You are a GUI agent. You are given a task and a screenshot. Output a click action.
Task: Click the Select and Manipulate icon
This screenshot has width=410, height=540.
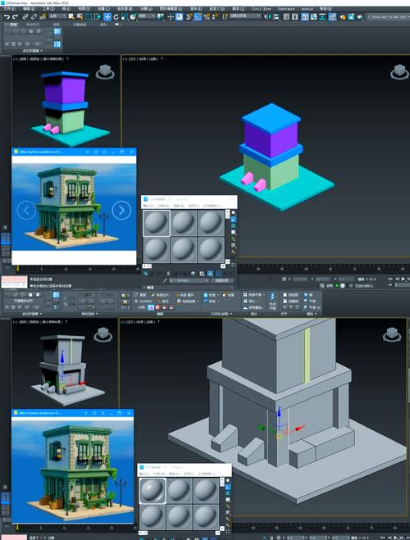[x=171, y=16]
